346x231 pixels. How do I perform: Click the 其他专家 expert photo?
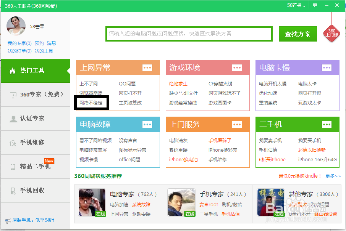[x=271, y=202]
